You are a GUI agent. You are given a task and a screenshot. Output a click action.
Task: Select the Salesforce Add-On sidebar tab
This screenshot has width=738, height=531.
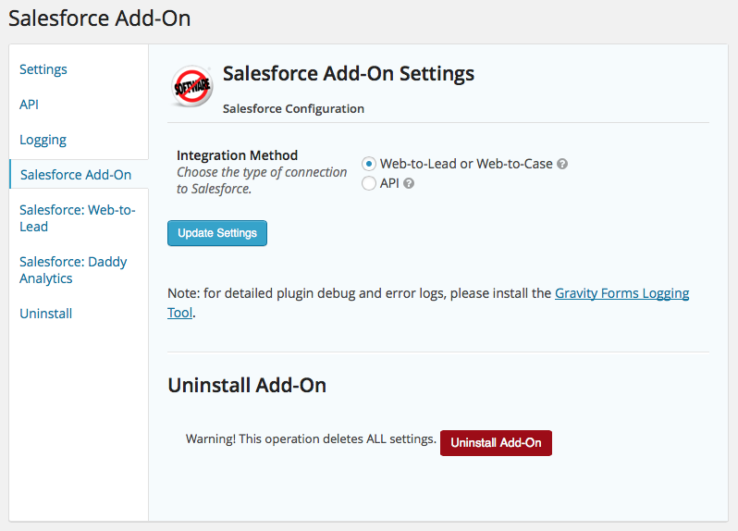(76, 174)
